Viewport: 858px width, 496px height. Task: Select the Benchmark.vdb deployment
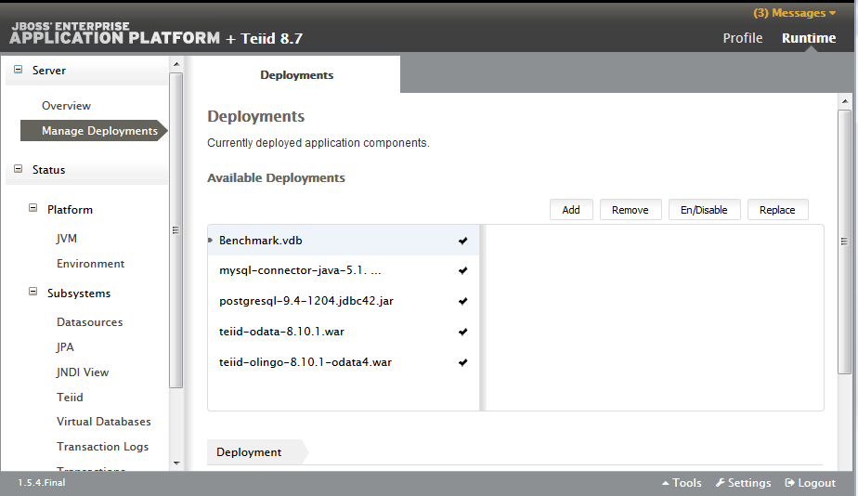pos(344,241)
